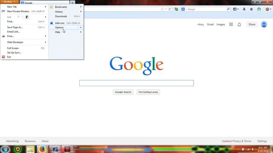Click I'm Feeling Lucky button

click(x=148, y=92)
